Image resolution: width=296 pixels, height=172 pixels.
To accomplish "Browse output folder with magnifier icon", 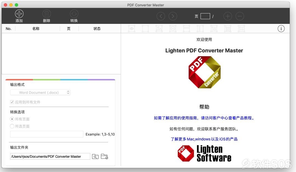I will click(x=95, y=157).
